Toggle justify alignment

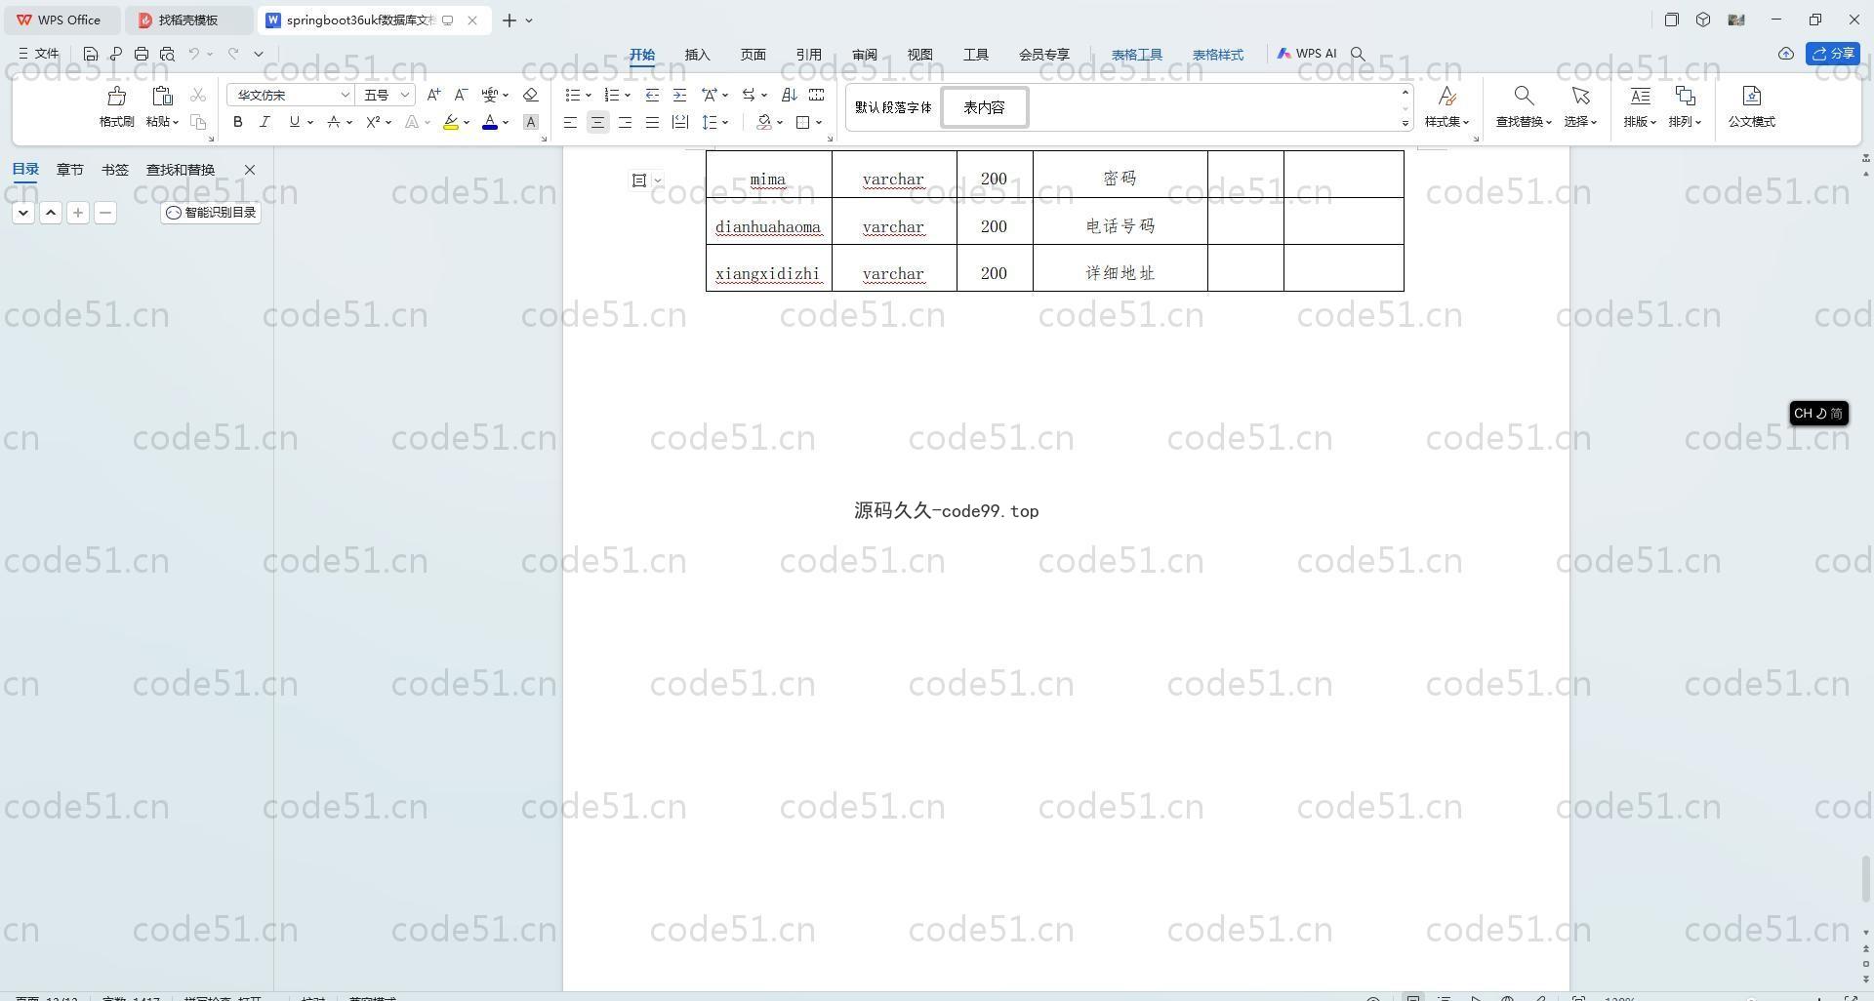point(652,122)
